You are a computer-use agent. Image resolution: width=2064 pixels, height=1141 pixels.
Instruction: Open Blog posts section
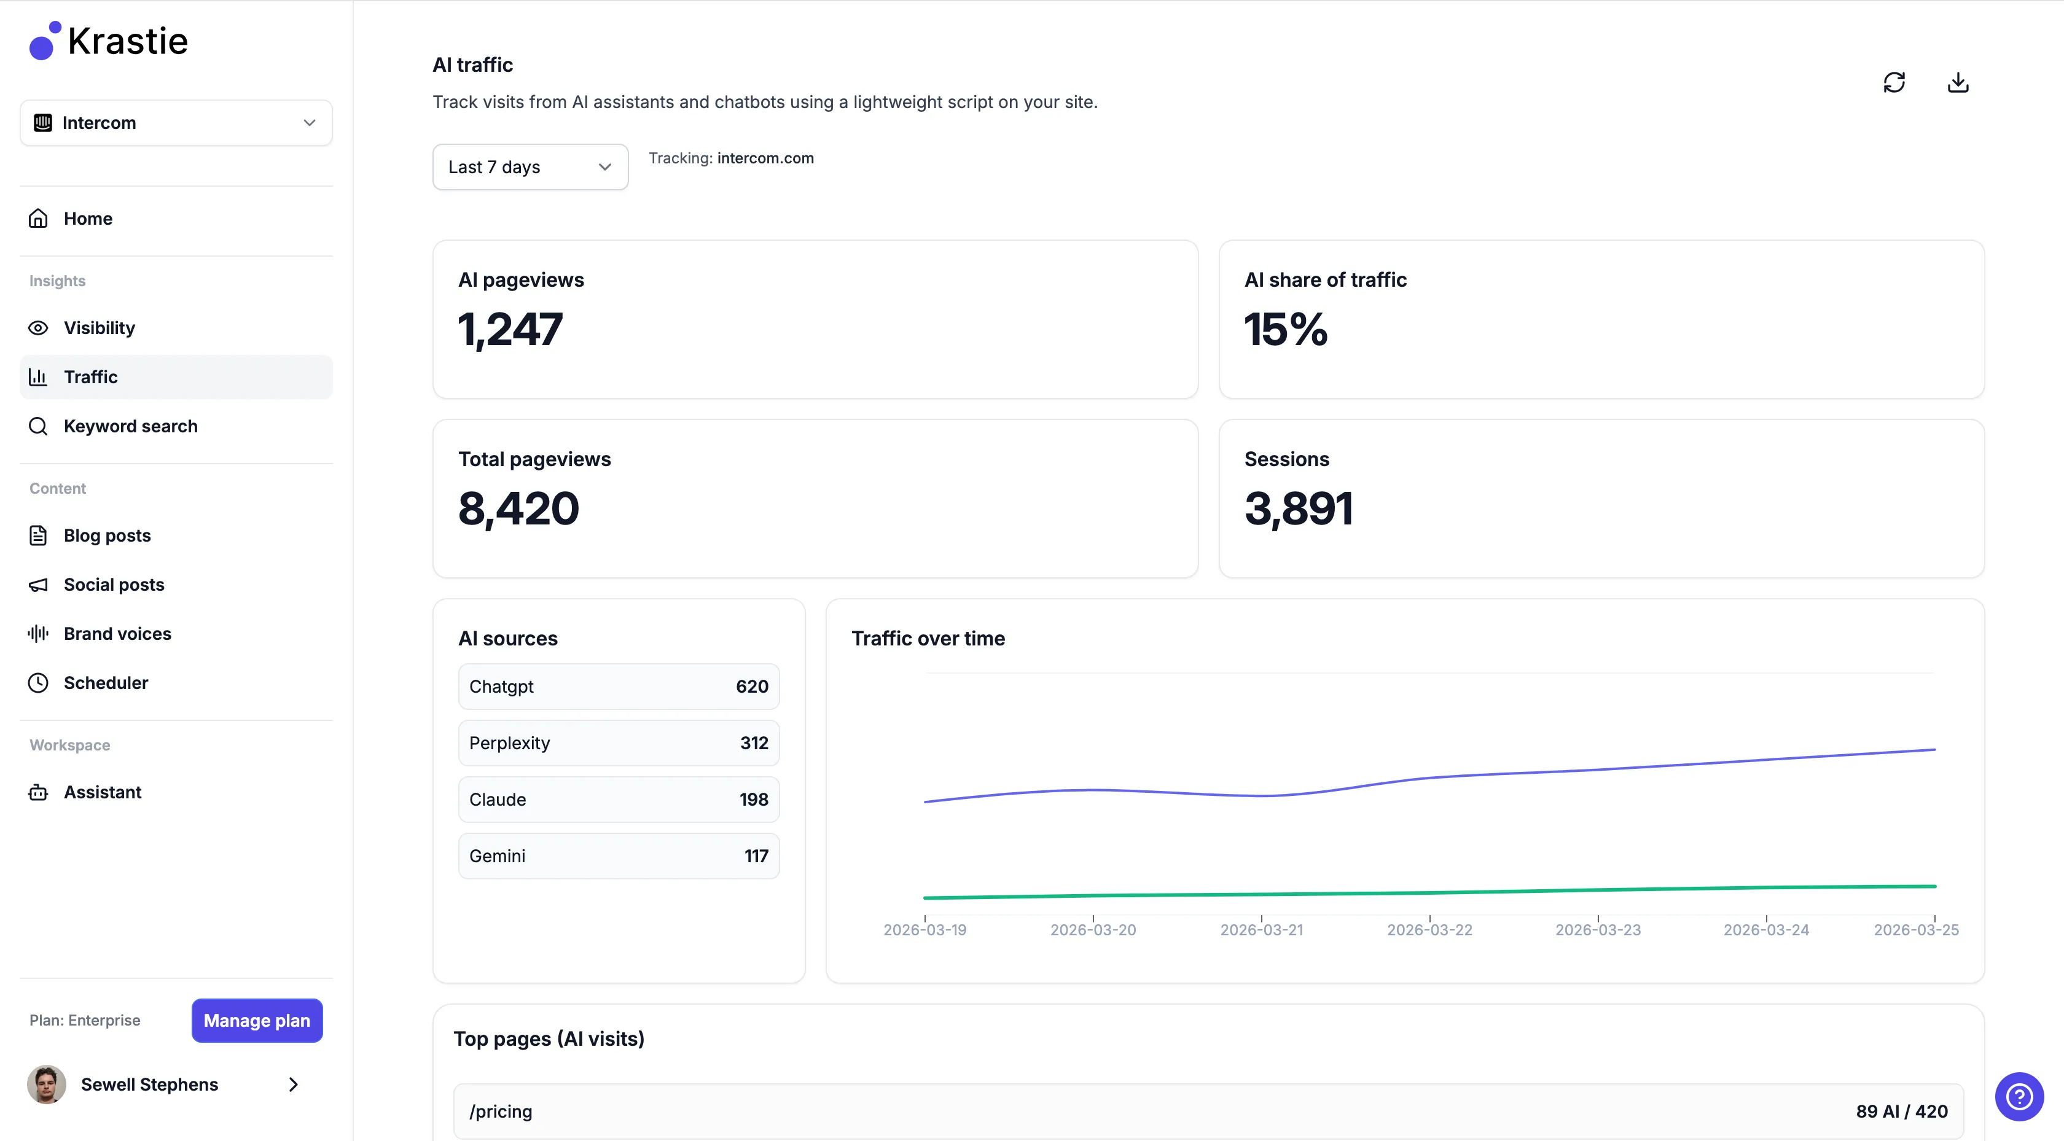click(176, 535)
